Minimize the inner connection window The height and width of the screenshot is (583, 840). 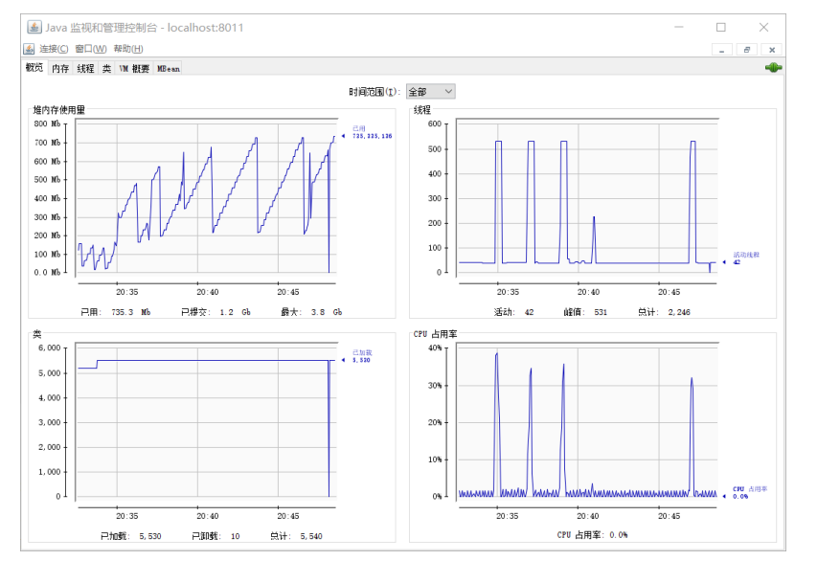click(722, 50)
